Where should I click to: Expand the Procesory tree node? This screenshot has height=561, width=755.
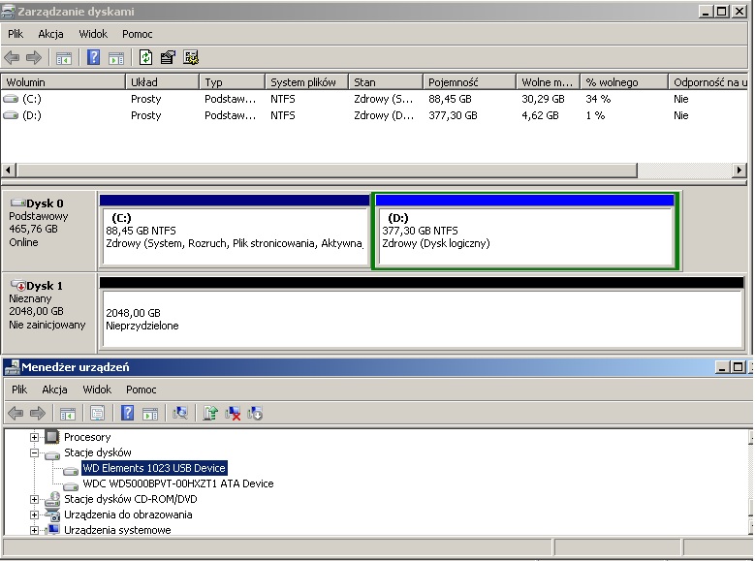tap(36, 437)
